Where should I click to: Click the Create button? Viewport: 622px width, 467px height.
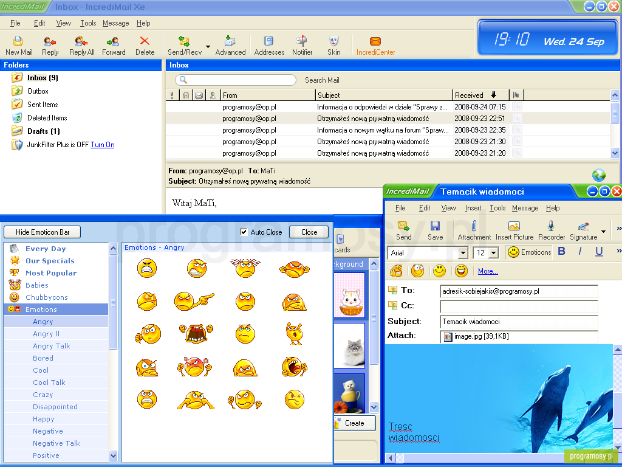tap(354, 423)
